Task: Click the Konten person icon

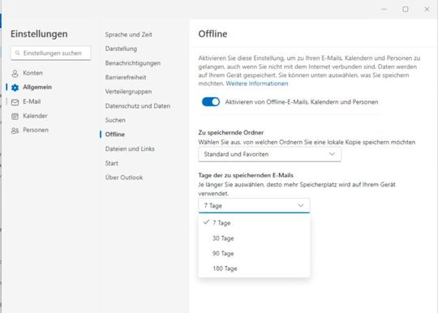Action: point(15,74)
